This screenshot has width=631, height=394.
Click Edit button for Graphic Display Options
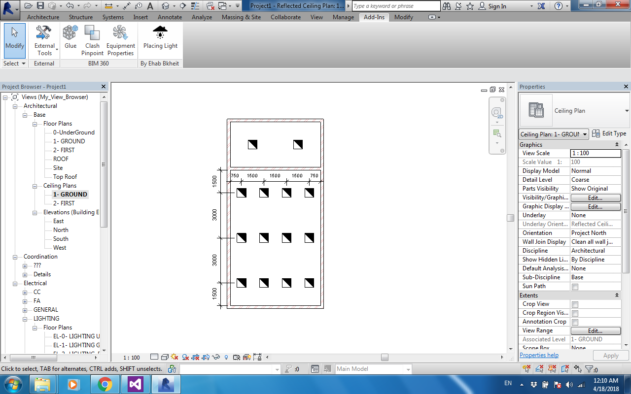[x=596, y=207]
